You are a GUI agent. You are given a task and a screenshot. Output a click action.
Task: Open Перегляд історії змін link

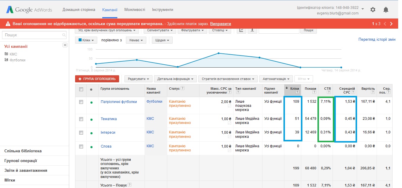point(377,39)
